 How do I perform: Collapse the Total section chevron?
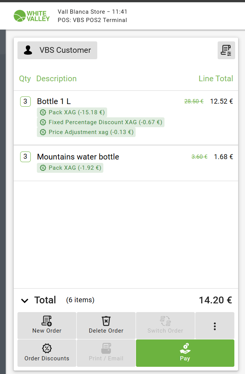pos(25,301)
